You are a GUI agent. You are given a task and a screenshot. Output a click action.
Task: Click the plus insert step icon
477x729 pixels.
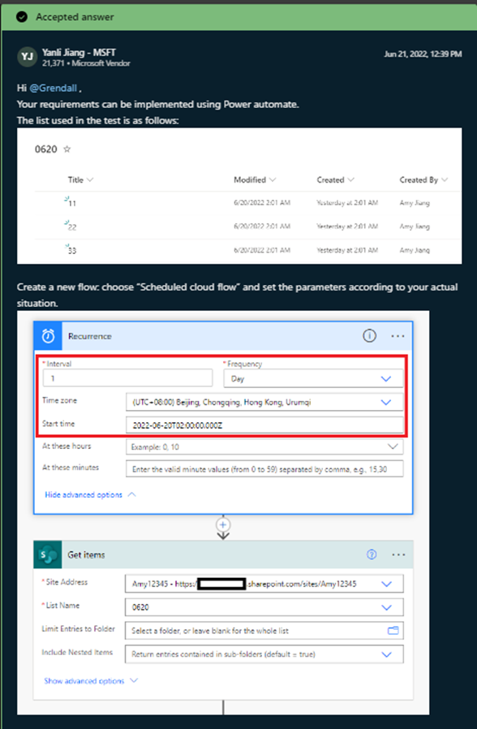[223, 525]
